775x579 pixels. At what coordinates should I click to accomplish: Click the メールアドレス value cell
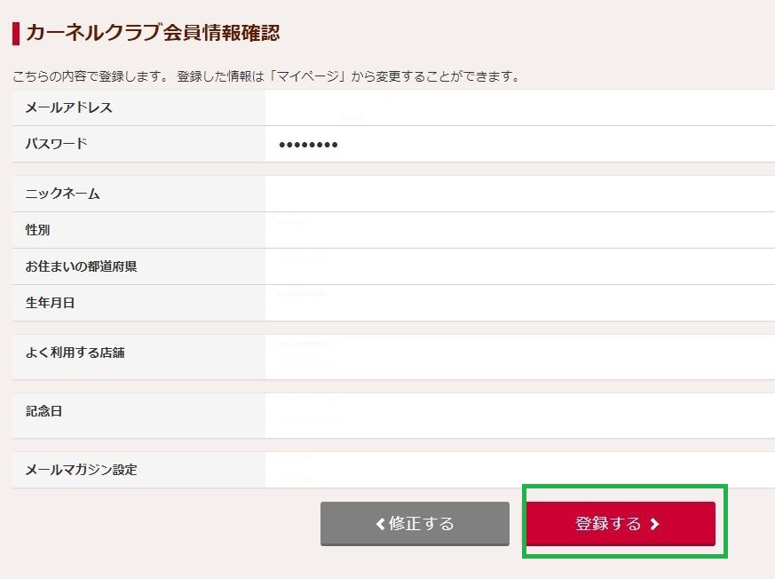[x=399, y=107]
